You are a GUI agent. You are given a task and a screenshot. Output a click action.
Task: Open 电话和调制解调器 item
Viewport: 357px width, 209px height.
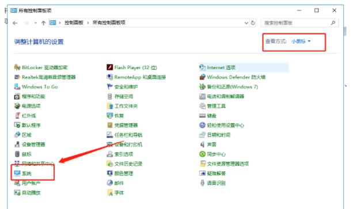(x=222, y=96)
